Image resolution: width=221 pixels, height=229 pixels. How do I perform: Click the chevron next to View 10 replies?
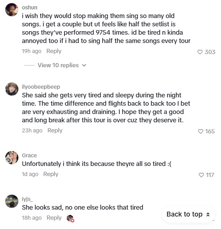tap(84, 65)
